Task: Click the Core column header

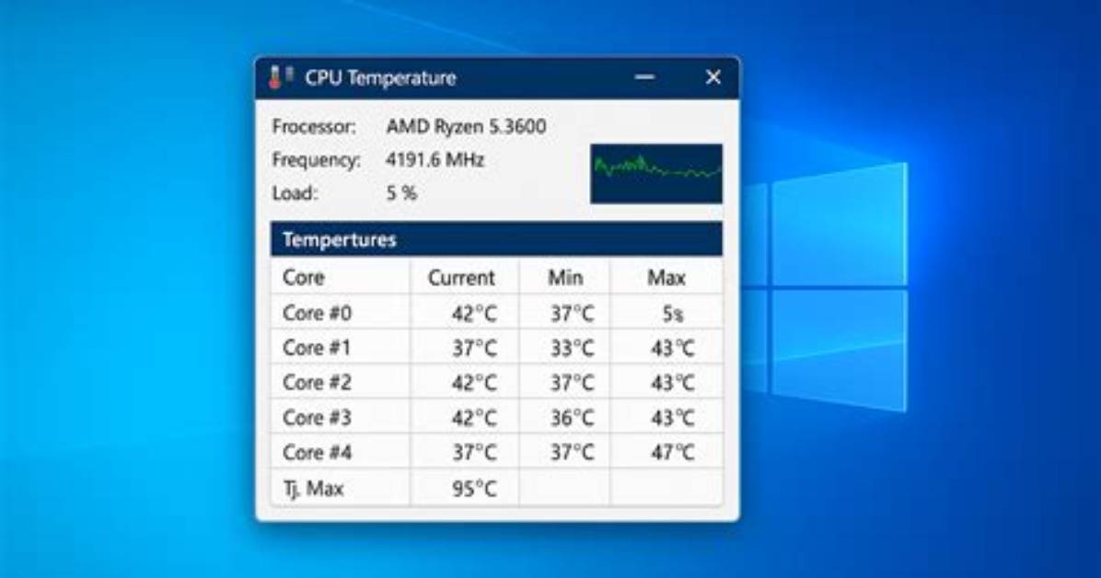Action: point(304,277)
